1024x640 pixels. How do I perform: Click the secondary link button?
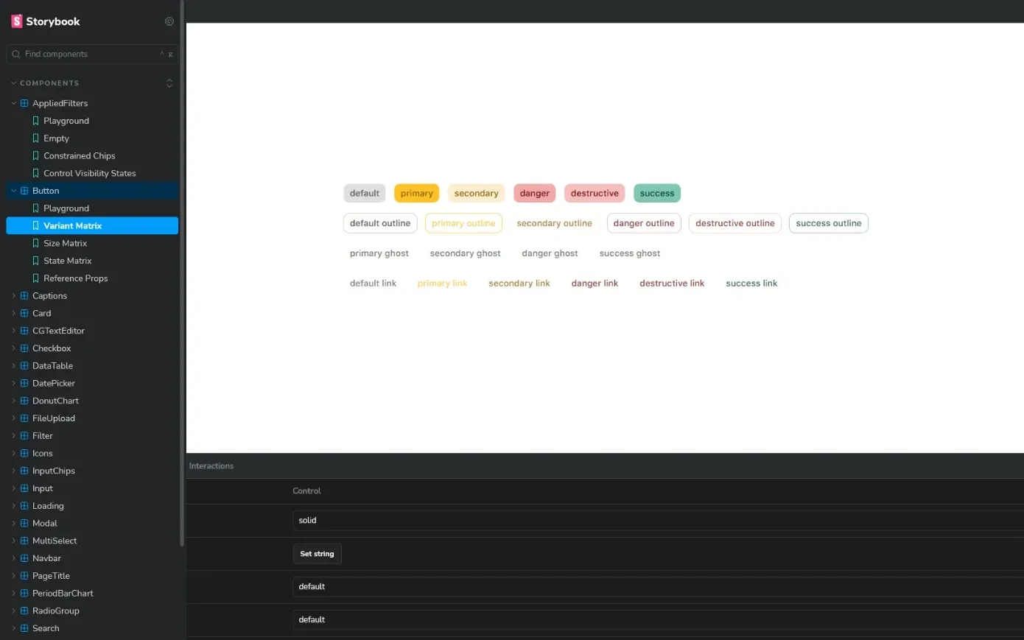[519, 284]
